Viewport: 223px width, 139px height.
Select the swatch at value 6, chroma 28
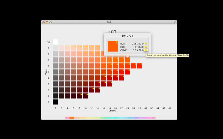[140, 66]
